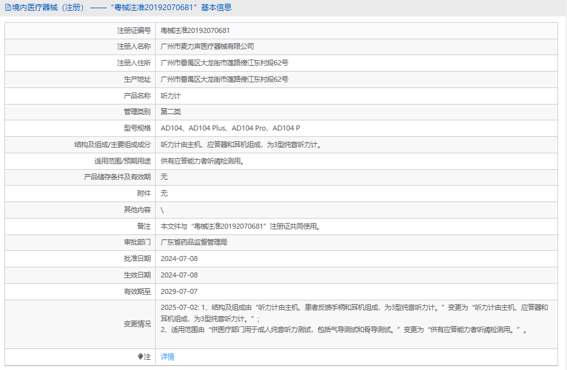The width and height of the screenshot is (567, 370).
Task: Click the document icon in the header
Action: [x=8, y=8]
